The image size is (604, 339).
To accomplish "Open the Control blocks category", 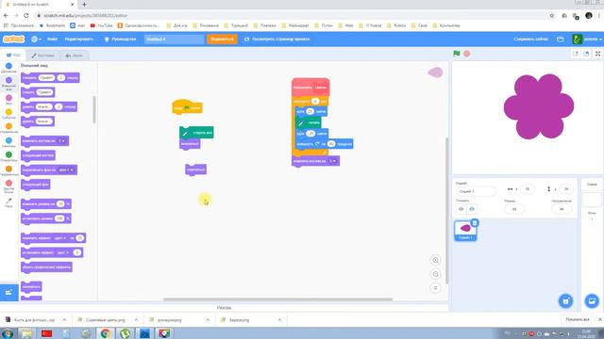I will tap(8, 128).
